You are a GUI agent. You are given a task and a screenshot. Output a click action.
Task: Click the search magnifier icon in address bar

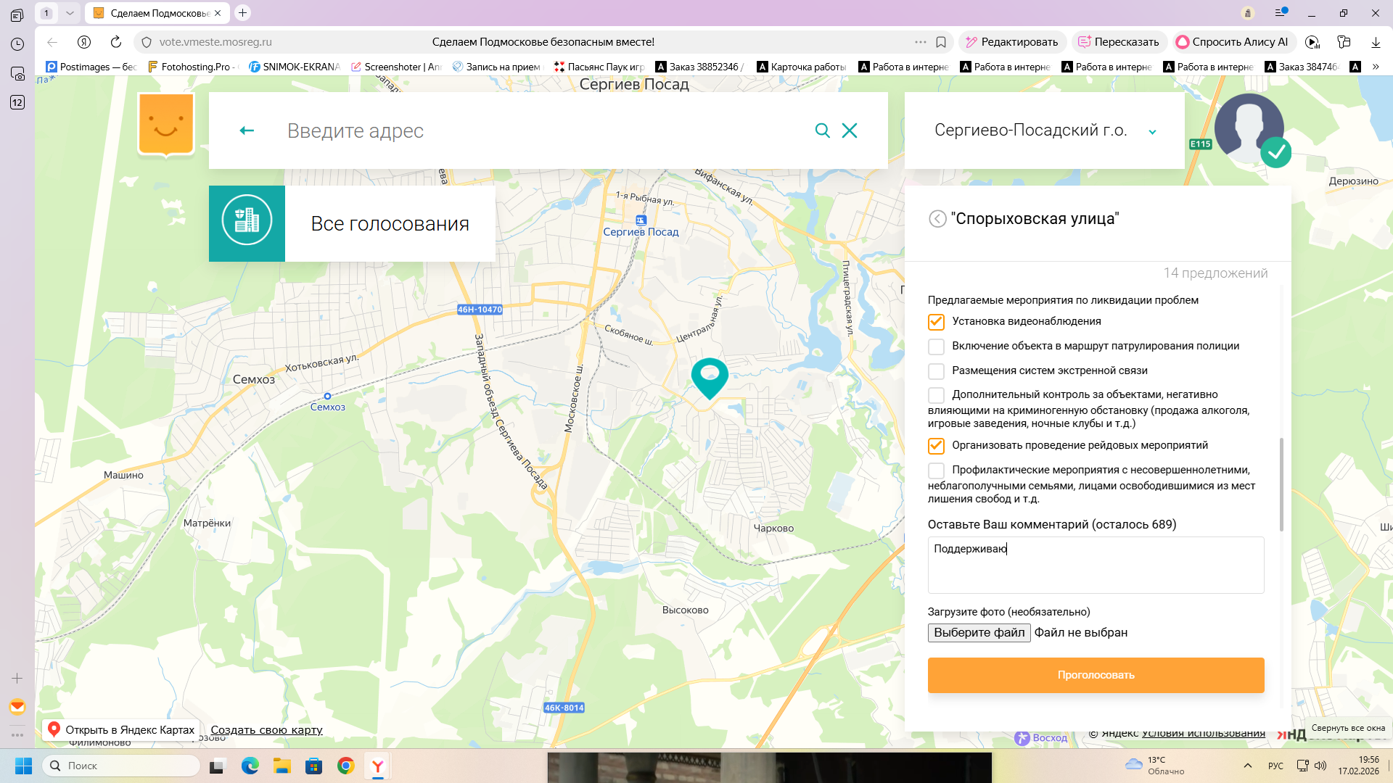pyautogui.click(x=822, y=130)
